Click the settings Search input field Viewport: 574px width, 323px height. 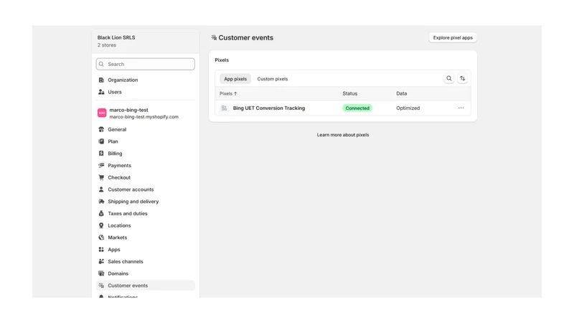146,64
